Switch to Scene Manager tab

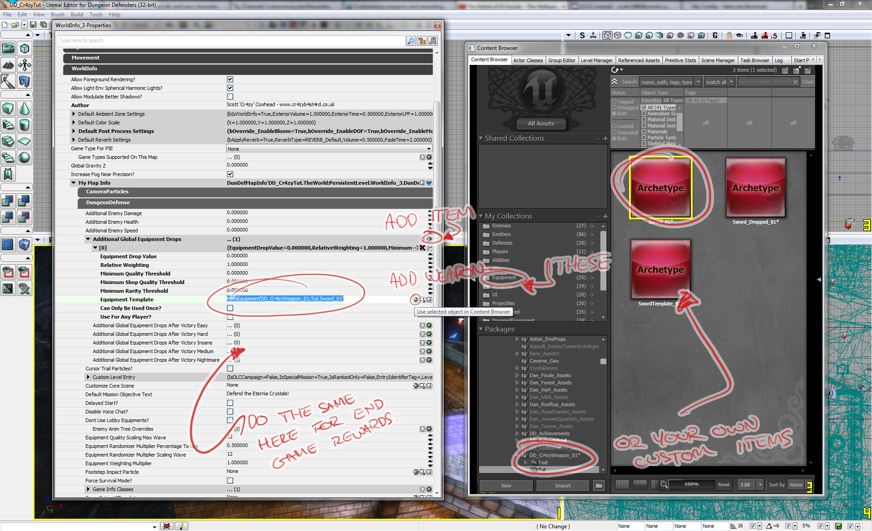tap(718, 60)
